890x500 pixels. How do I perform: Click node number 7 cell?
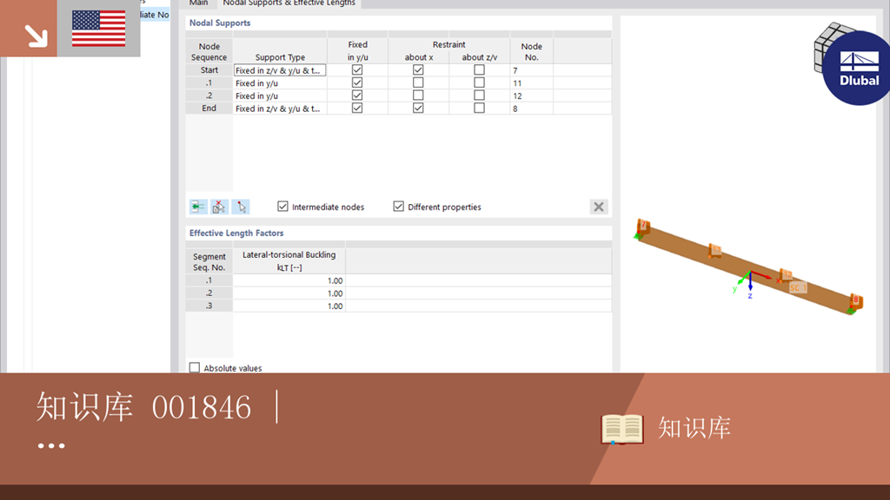[531, 70]
